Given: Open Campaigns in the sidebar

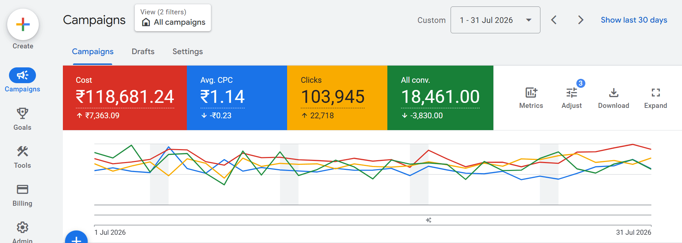Looking at the screenshot, I should (x=22, y=80).
